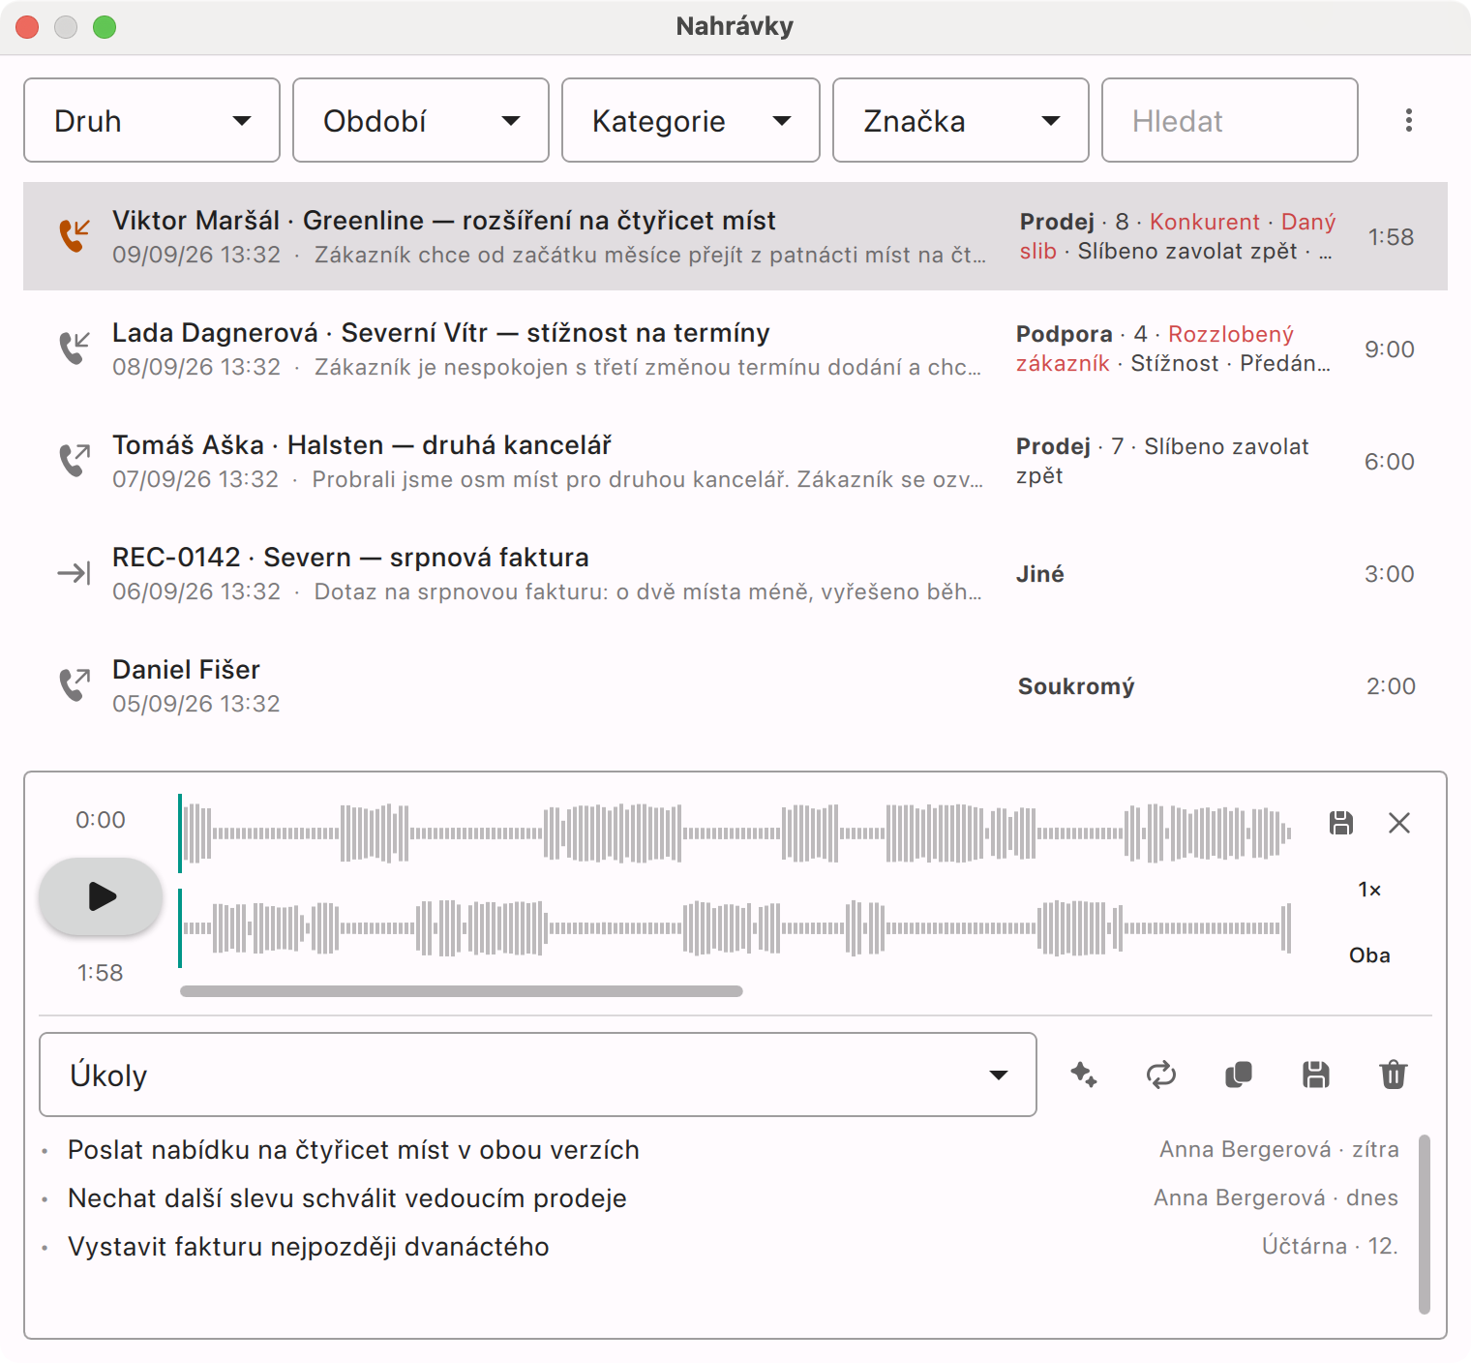Click the horizontal waveform scrollbar
1471x1363 pixels.
462,991
